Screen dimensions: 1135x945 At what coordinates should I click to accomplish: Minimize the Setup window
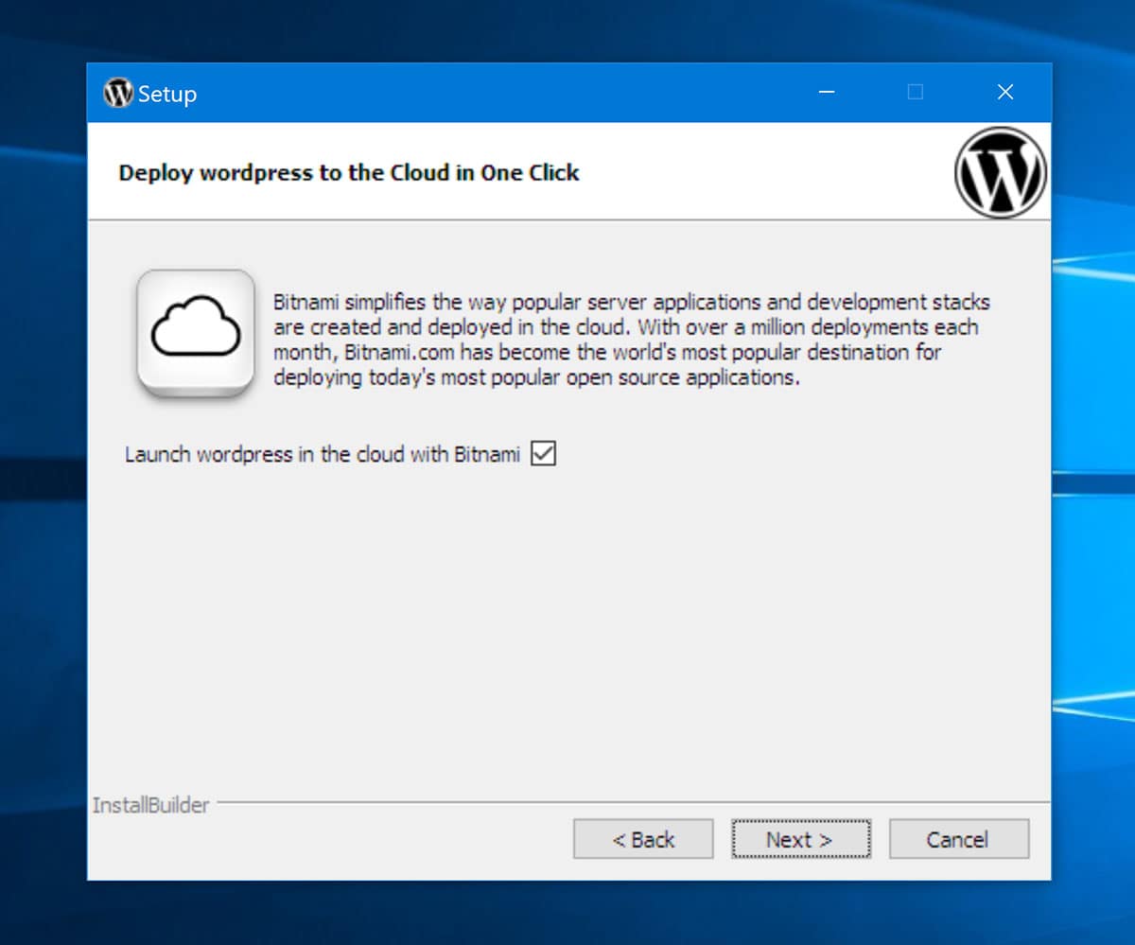point(827,93)
